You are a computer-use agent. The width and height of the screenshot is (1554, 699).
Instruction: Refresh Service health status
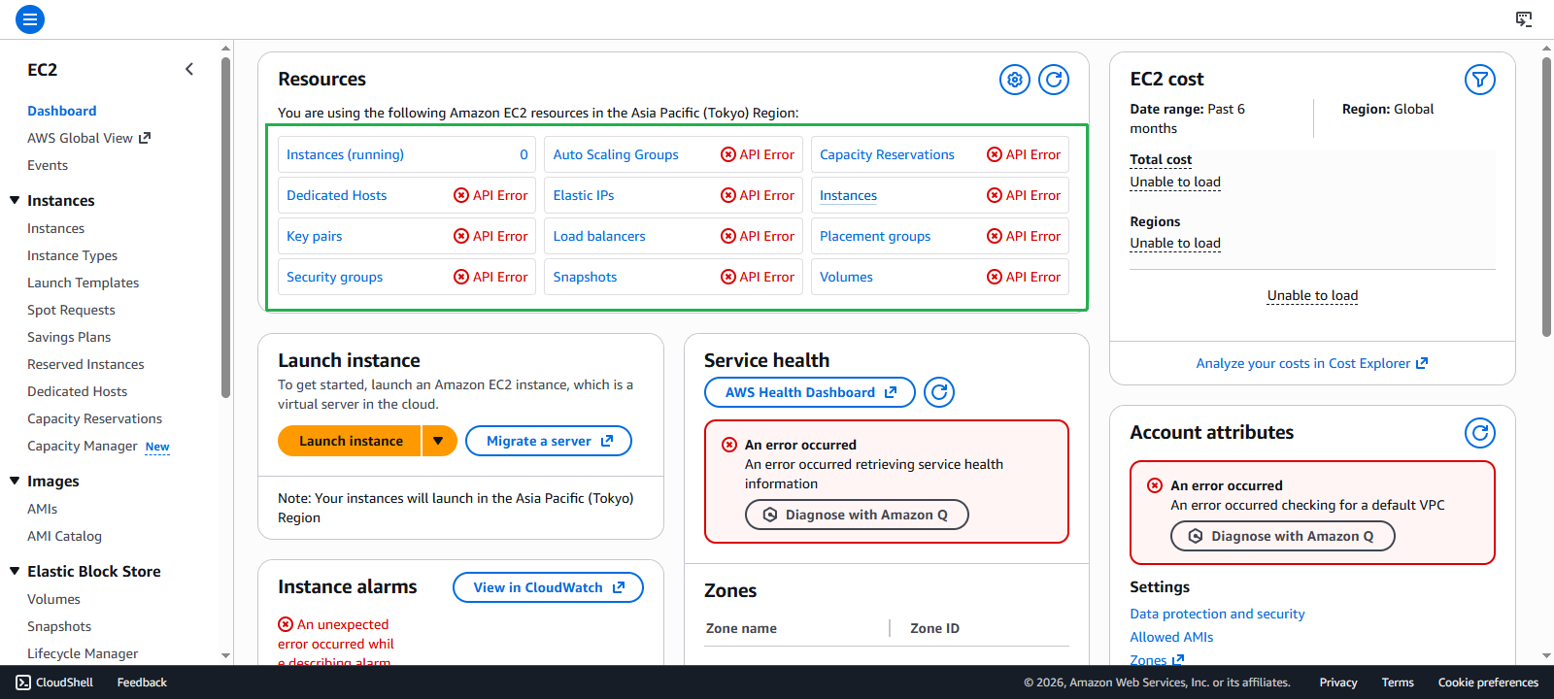(x=939, y=392)
